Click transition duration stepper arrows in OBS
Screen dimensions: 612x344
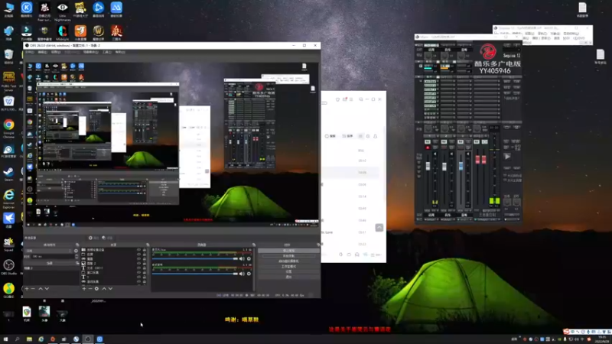pos(76,257)
